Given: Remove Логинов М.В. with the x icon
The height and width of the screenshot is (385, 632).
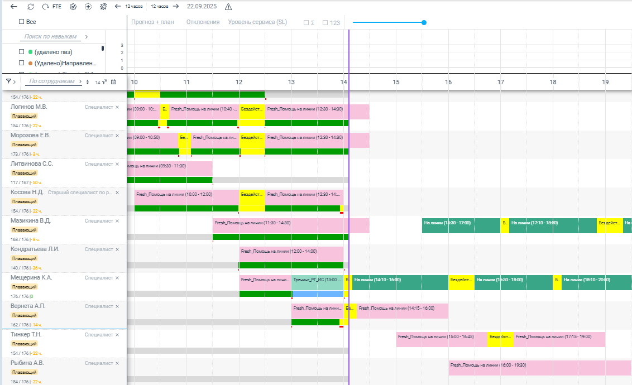Looking at the screenshot, I should 117,107.
